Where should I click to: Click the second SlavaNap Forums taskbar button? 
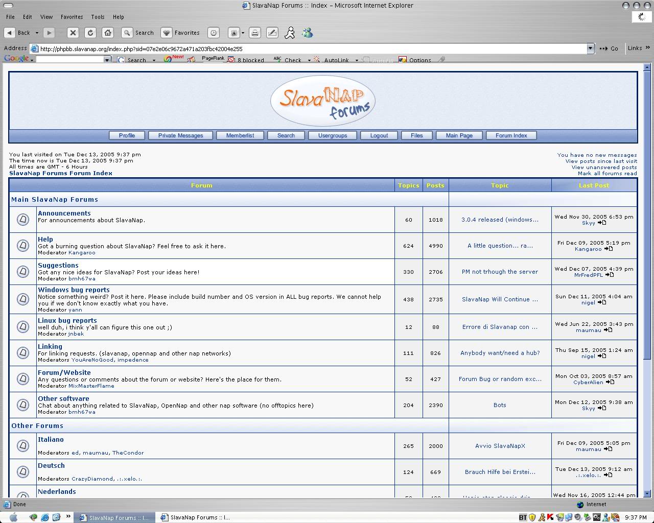pyautogui.click(x=196, y=517)
